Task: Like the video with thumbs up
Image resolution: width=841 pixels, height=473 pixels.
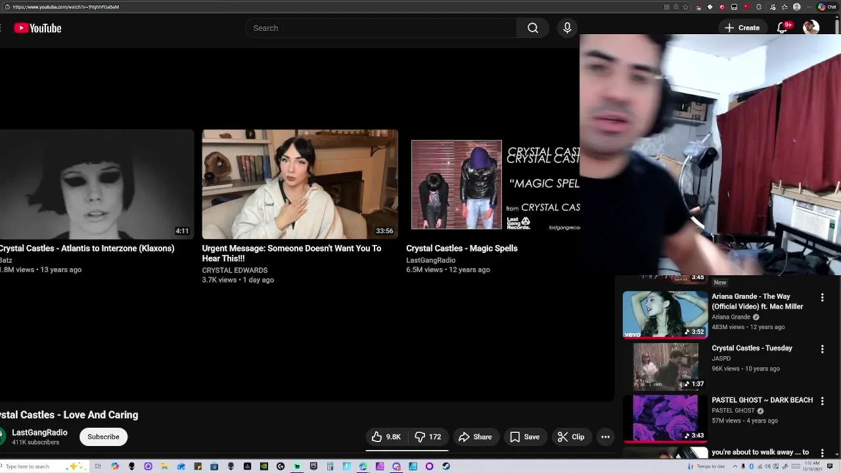Action: tap(386, 437)
